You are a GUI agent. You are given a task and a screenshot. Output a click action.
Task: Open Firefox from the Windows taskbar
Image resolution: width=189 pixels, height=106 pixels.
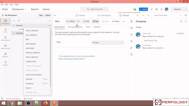[45, 103]
